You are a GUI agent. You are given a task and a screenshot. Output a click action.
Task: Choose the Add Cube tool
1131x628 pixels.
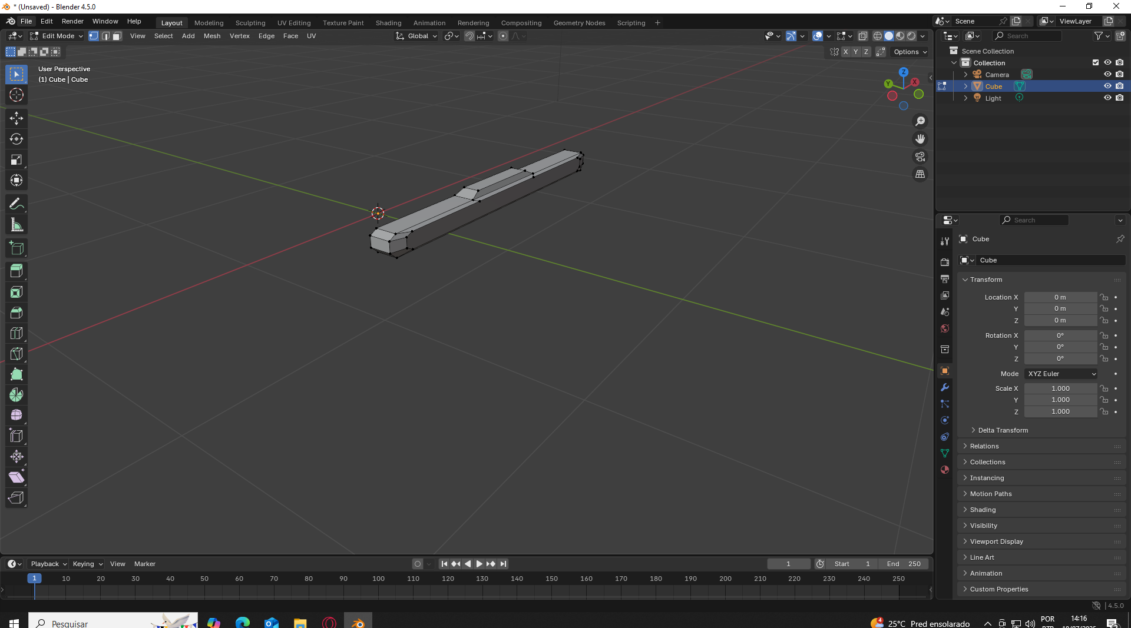pos(16,248)
